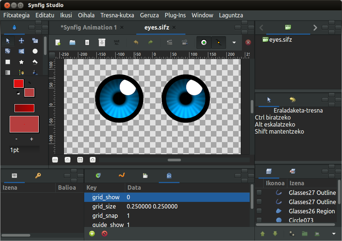Open the Geruza menu
342x241 pixels.
point(149,15)
